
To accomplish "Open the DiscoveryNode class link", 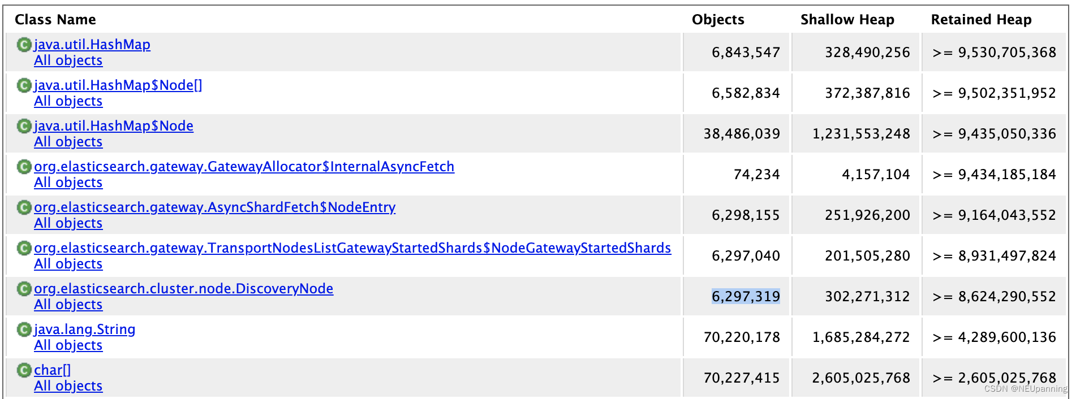I will [183, 289].
